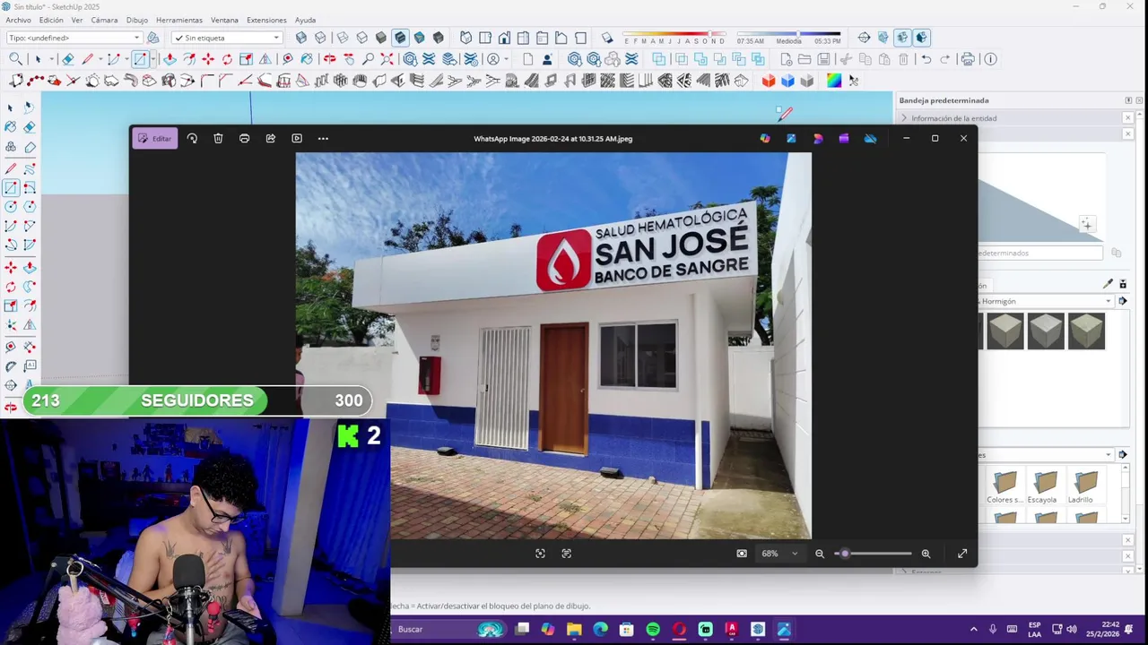Select the Paint Bucket tool in top toolbar
Screen dimensions: 1148x645
coord(307,59)
